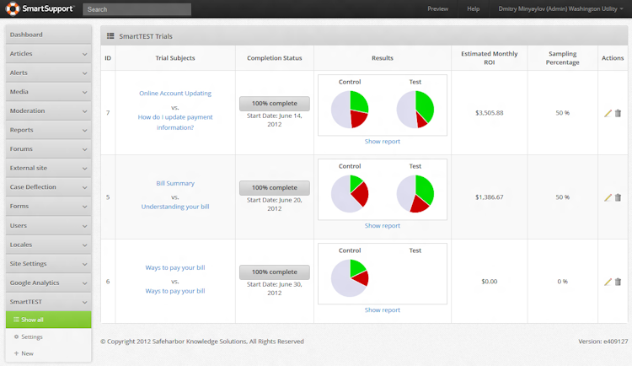Select Show all under SmartTEST
632x366 pixels.
click(48, 320)
